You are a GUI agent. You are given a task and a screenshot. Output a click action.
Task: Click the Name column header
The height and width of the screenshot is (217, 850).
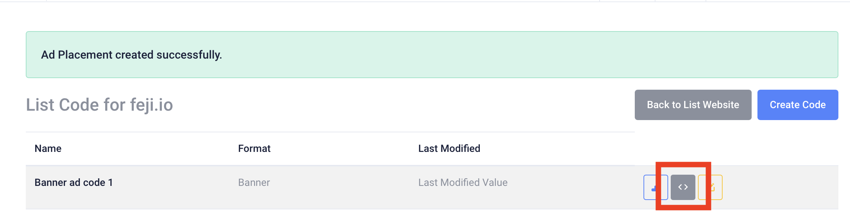pyautogui.click(x=48, y=149)
